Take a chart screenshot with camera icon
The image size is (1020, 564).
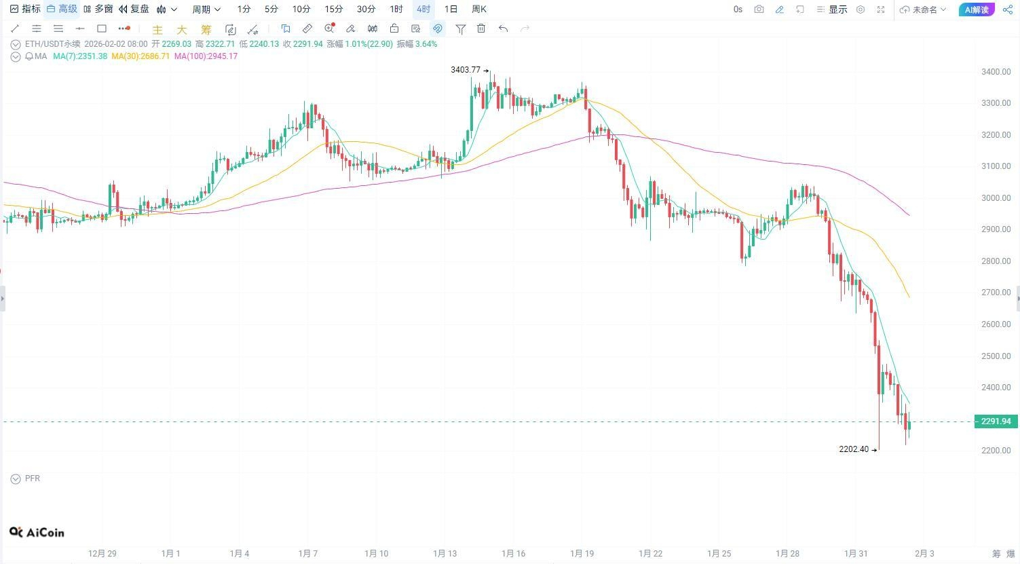[759, 10]
